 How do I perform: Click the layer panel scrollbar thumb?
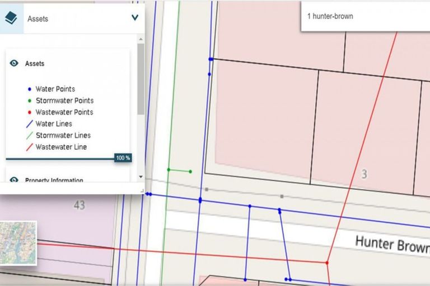[x=141, y=78]
